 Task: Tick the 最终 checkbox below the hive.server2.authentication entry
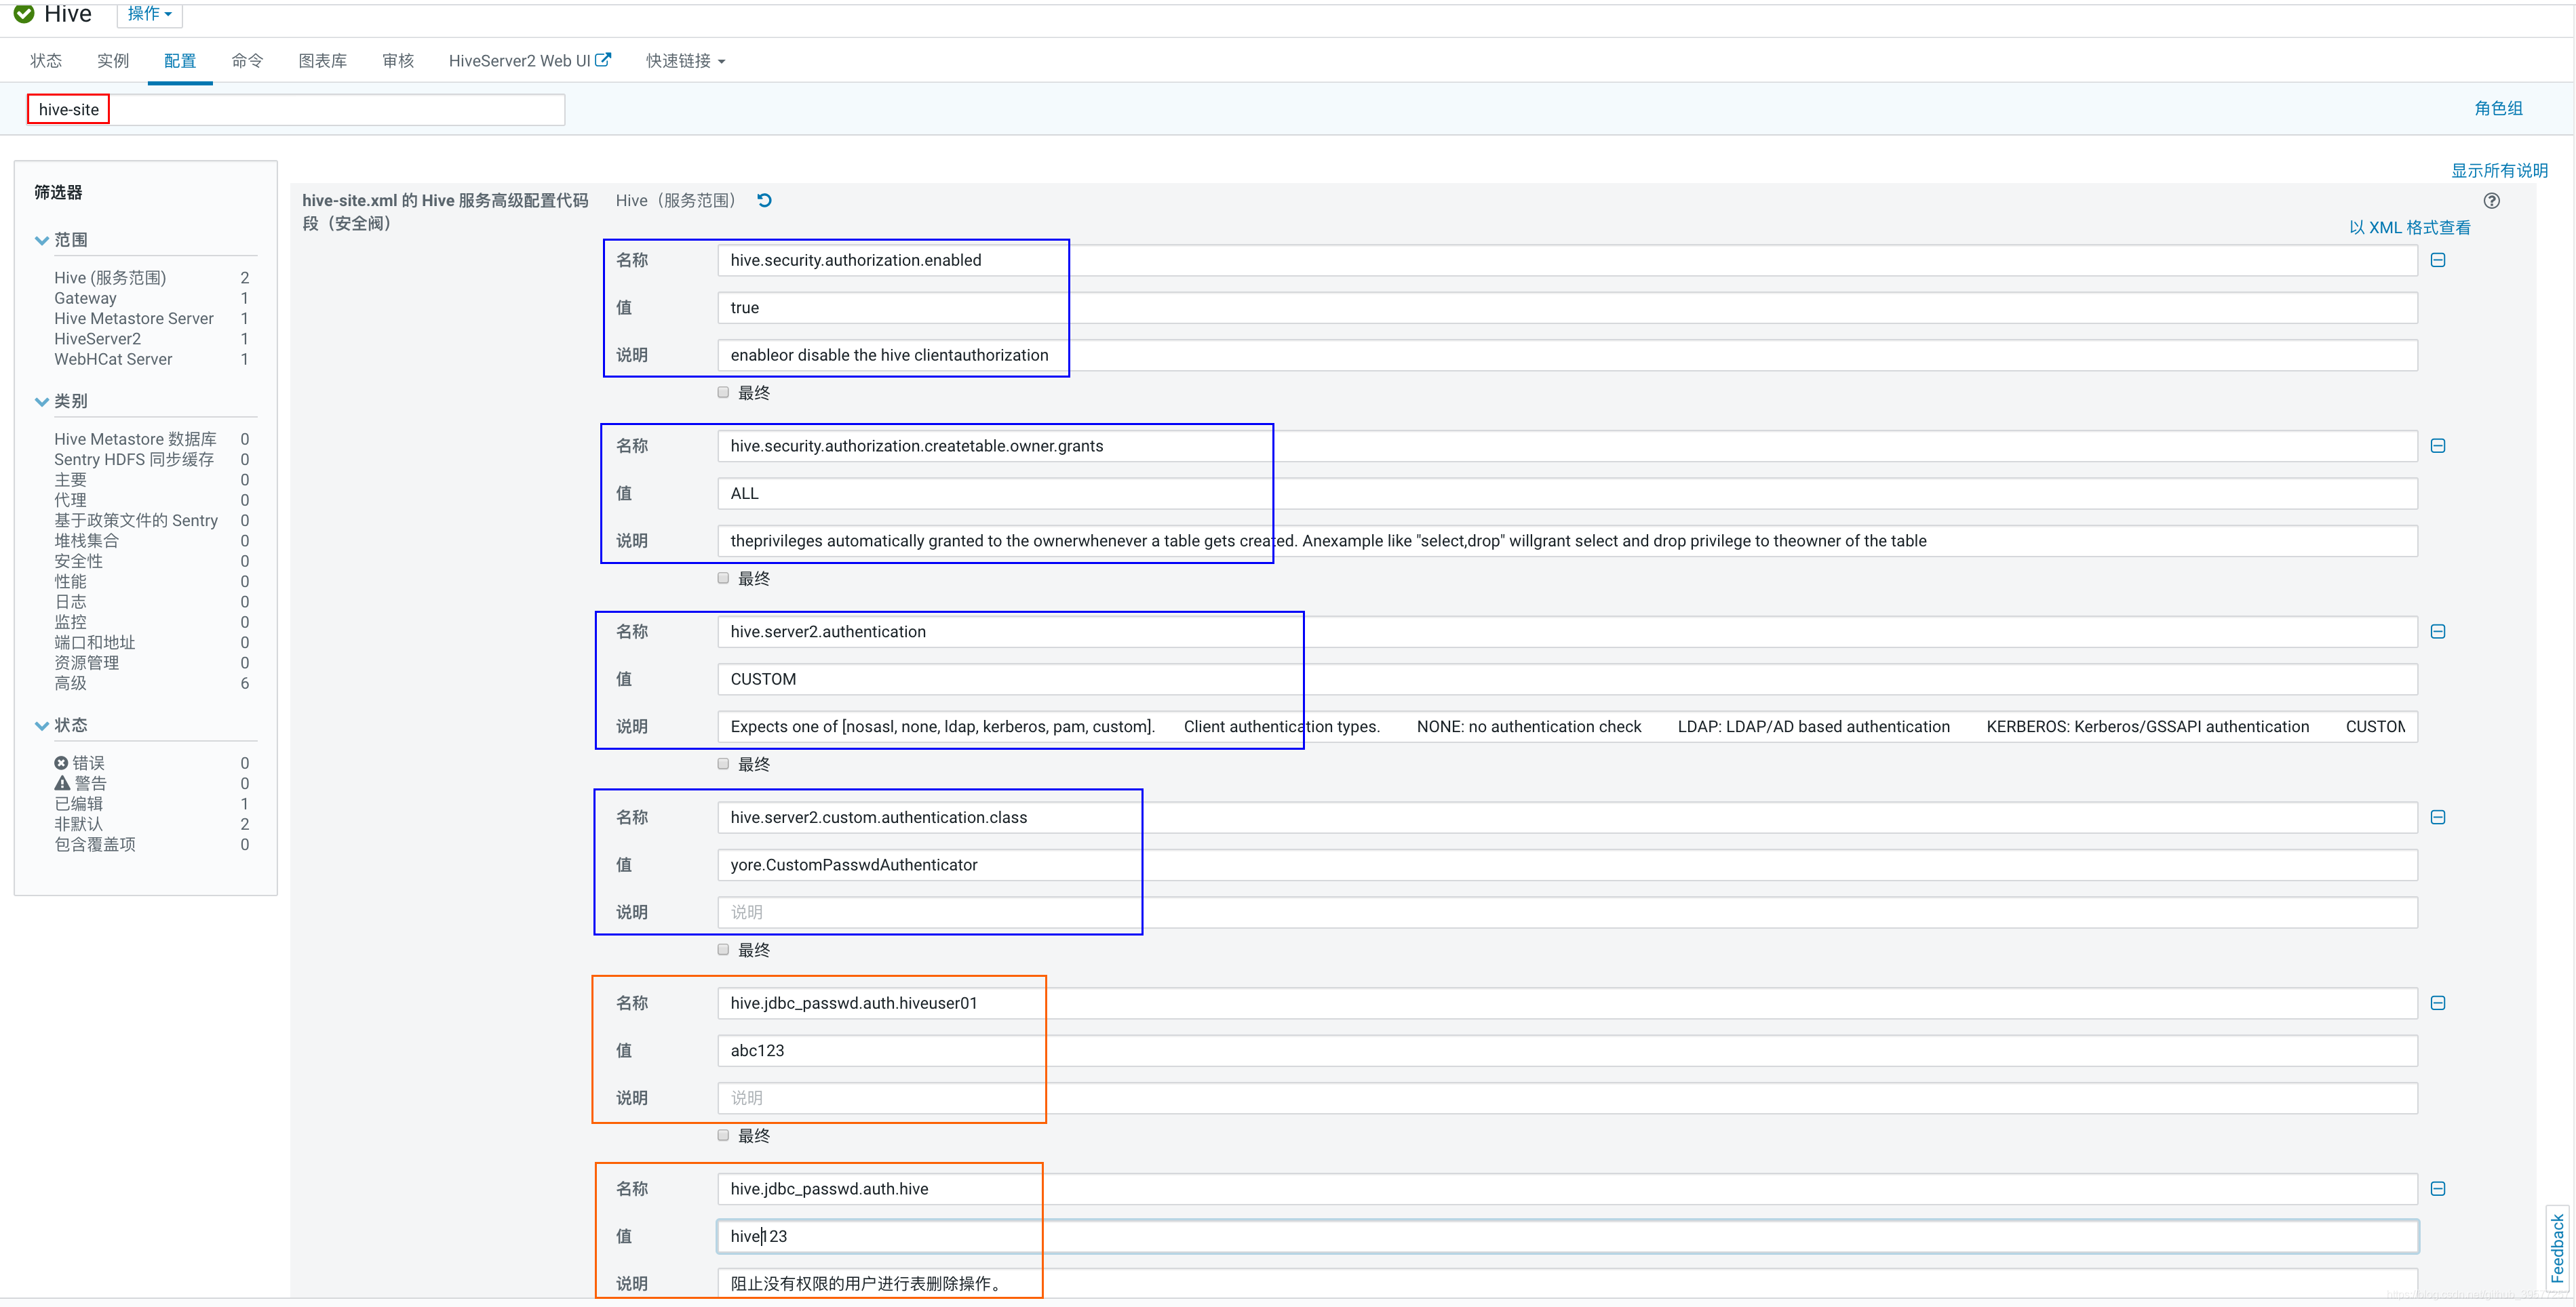pos(723,765)
